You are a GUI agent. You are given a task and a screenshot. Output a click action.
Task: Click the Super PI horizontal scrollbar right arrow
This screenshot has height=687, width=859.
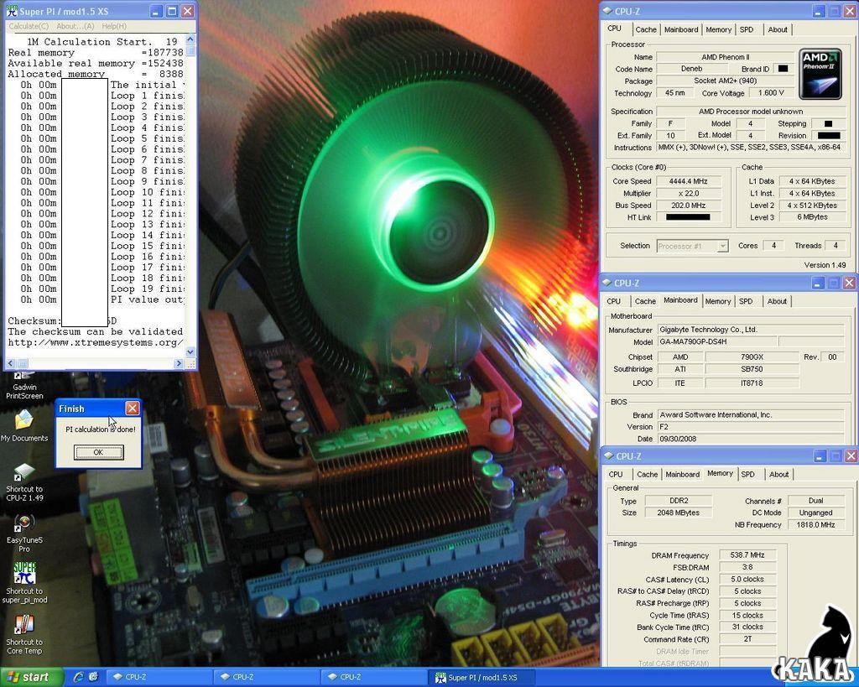(x=179, y=363)
